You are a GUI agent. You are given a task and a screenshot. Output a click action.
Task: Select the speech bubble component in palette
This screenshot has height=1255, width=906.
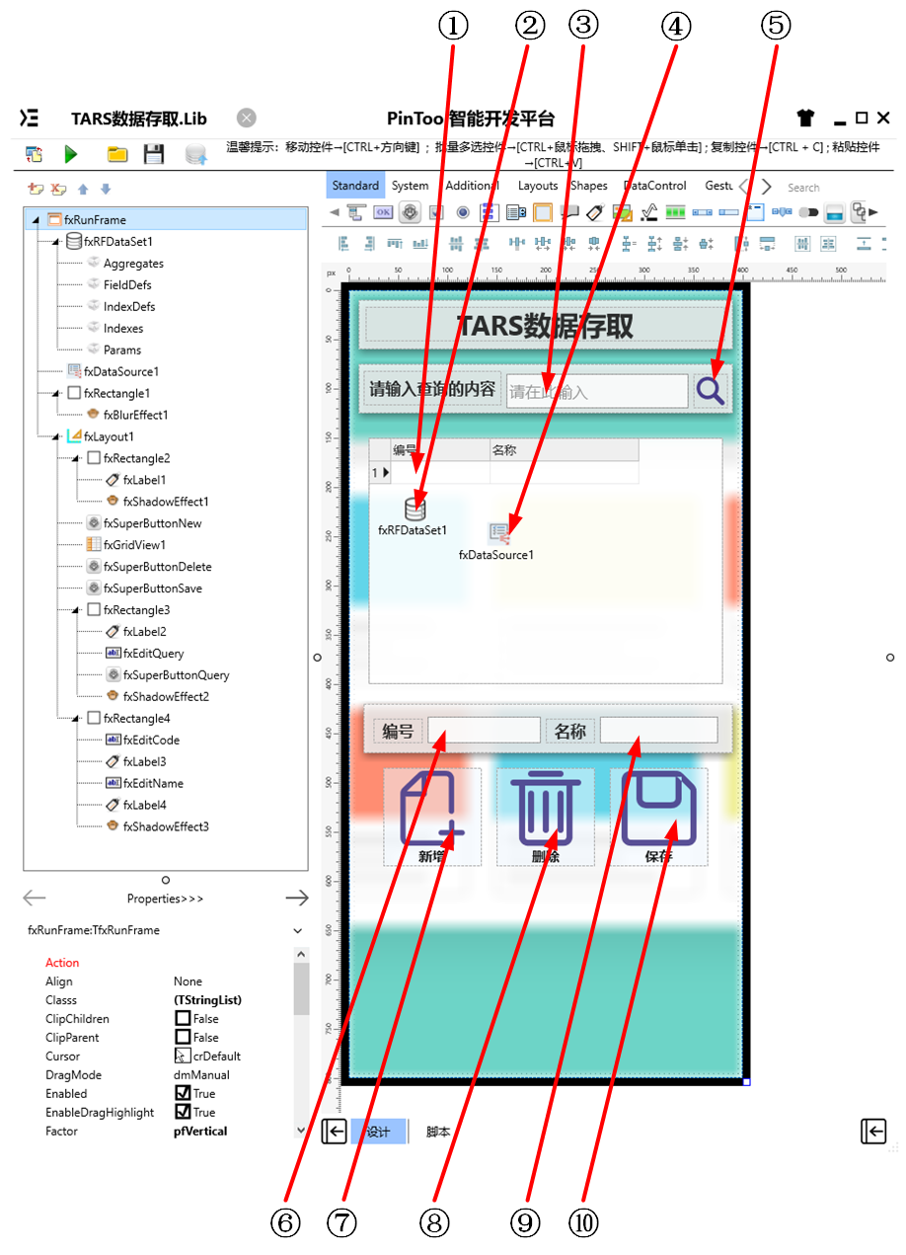tap(569, 212)
